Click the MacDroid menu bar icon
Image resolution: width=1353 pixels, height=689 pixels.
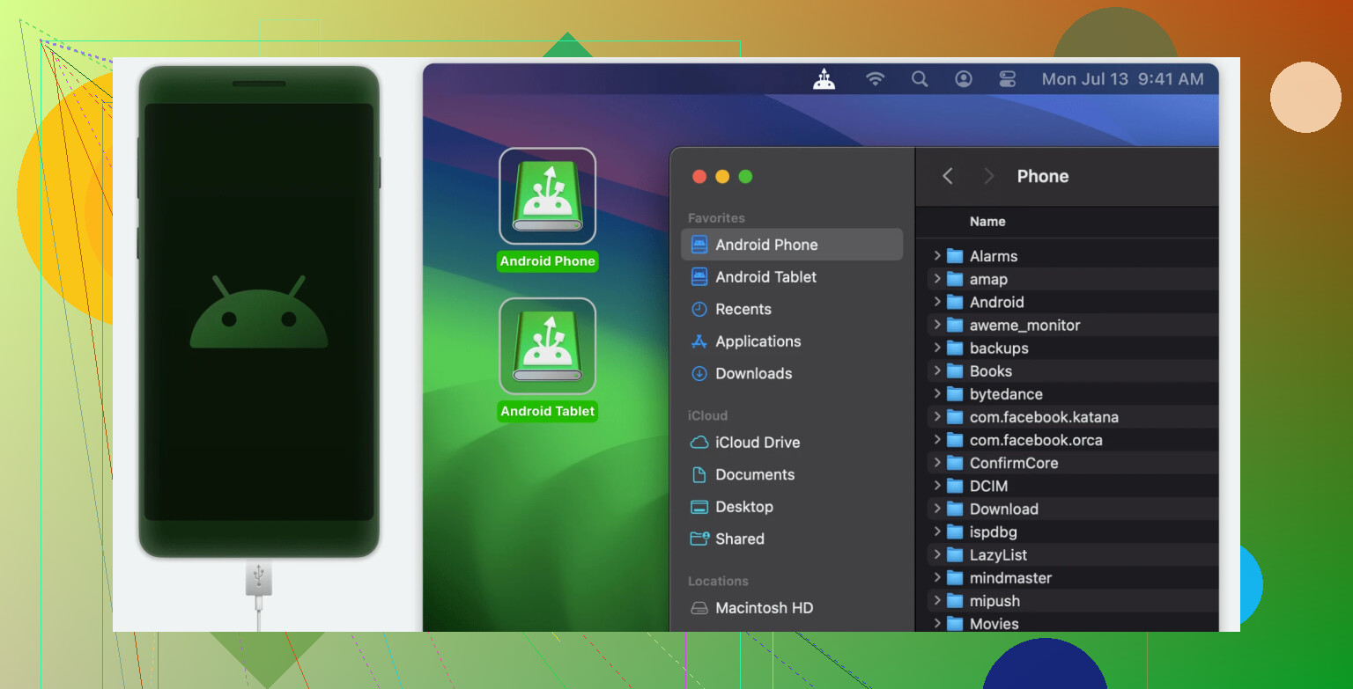coord(824,79)
